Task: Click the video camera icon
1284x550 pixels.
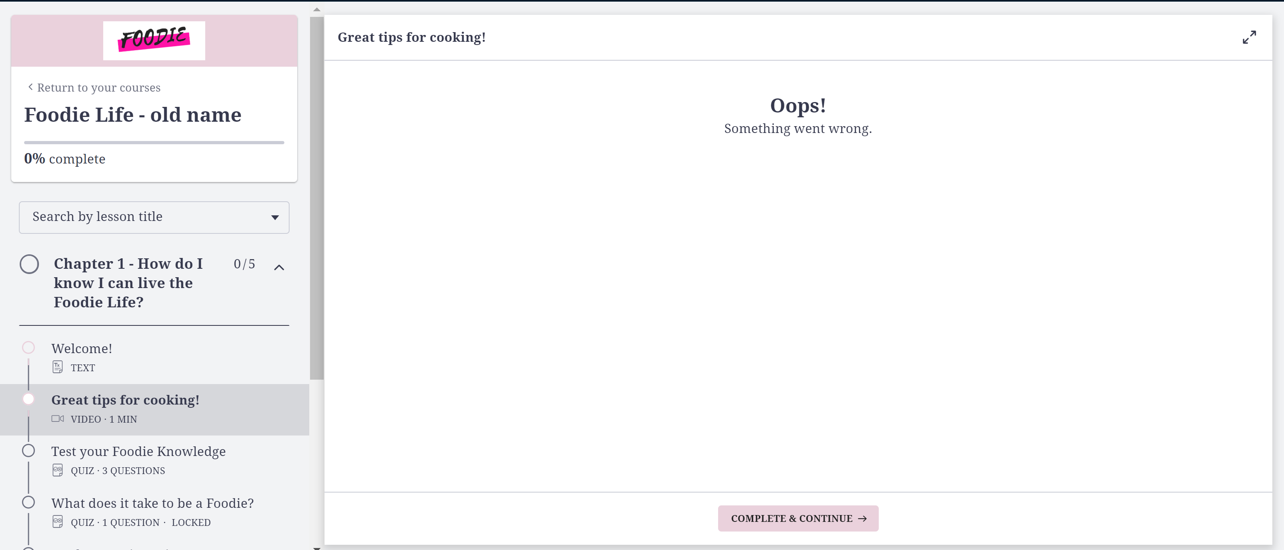Action: click(x=57, y=418)
